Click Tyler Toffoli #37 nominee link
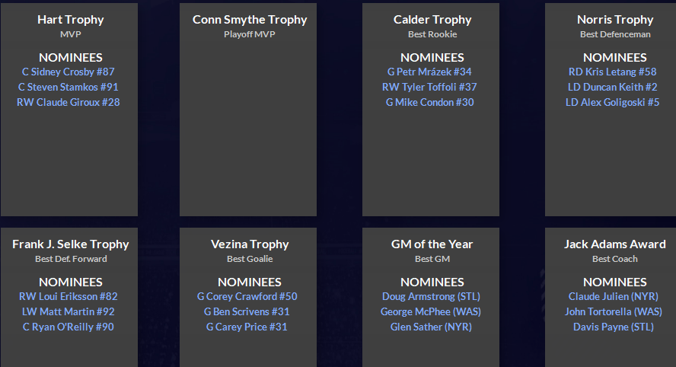 [x=429, y=87]
